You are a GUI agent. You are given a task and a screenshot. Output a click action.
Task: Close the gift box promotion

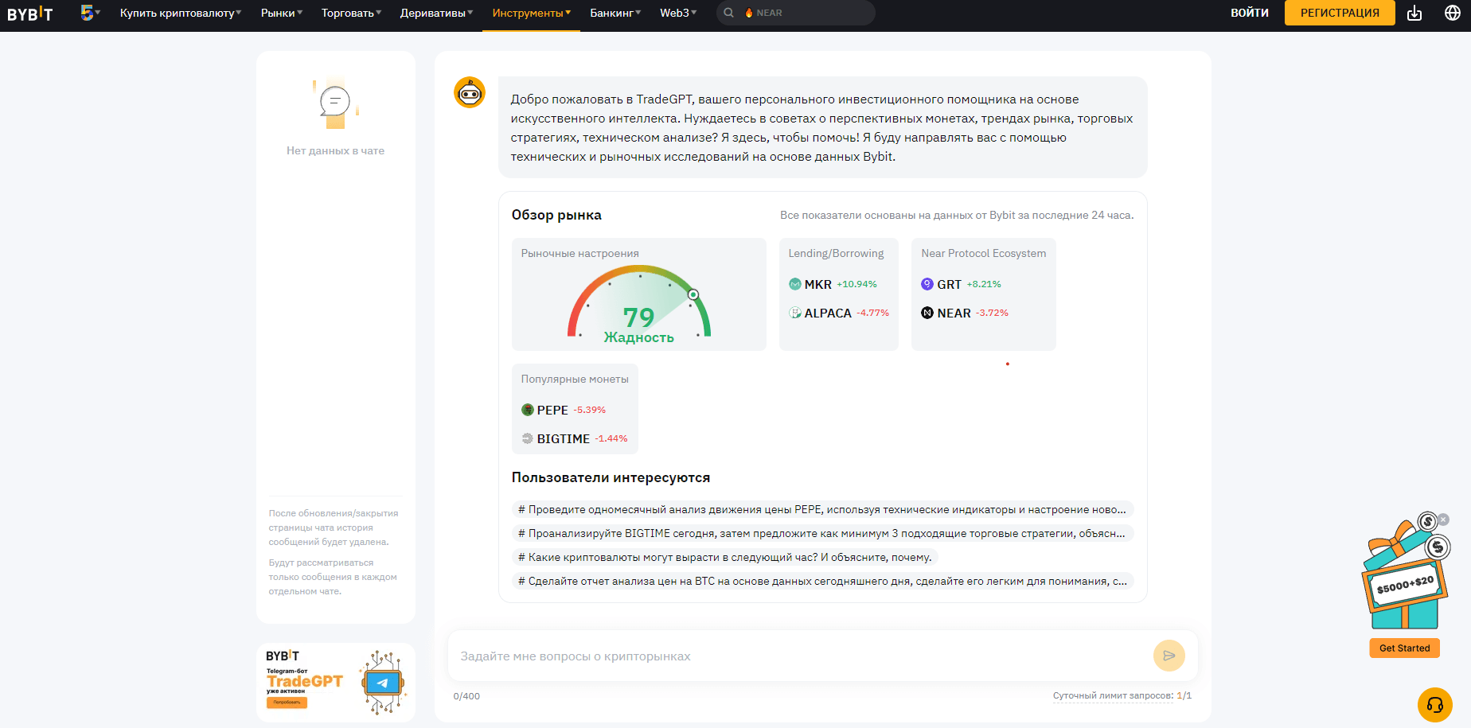pos(1443,520)
